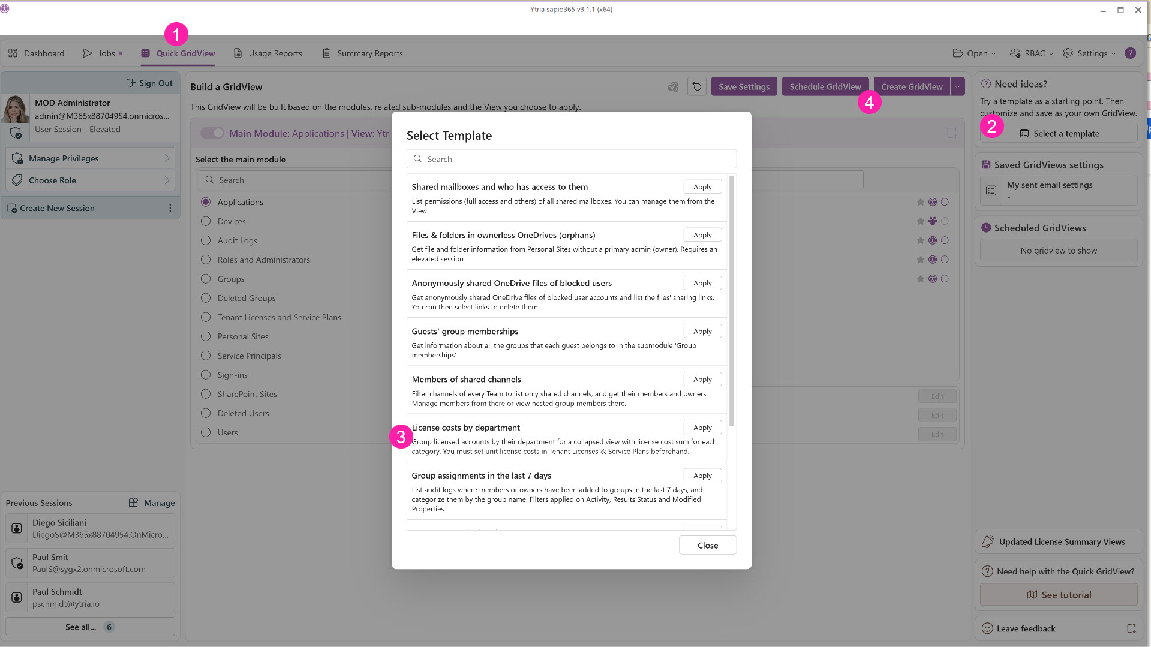1151x647 pixels.
Task: Close the Select Template dialog
Action: click(707, 546)
